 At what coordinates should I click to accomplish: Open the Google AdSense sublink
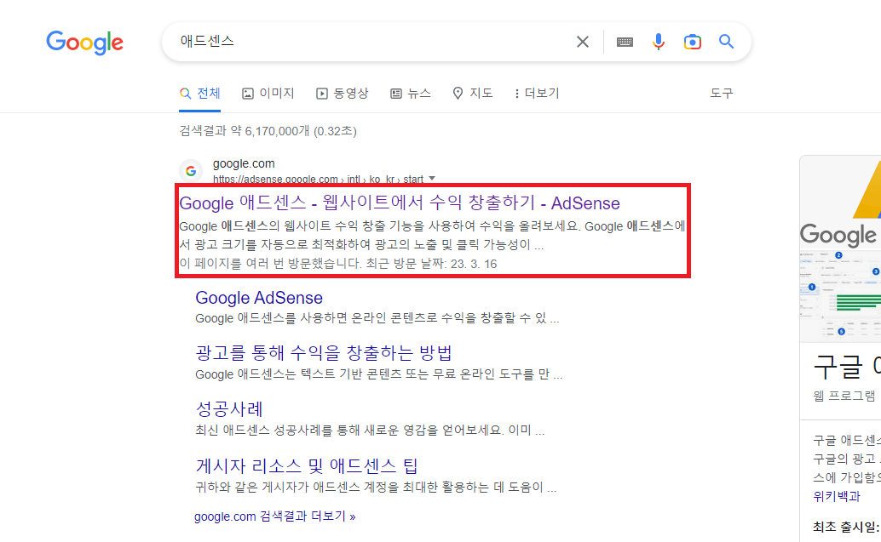click(259, 298)
